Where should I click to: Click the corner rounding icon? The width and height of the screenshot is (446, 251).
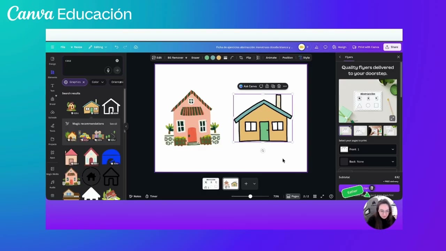click(x=232, y=58)
